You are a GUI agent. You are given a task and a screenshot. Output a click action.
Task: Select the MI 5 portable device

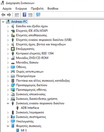pos(24,130)
